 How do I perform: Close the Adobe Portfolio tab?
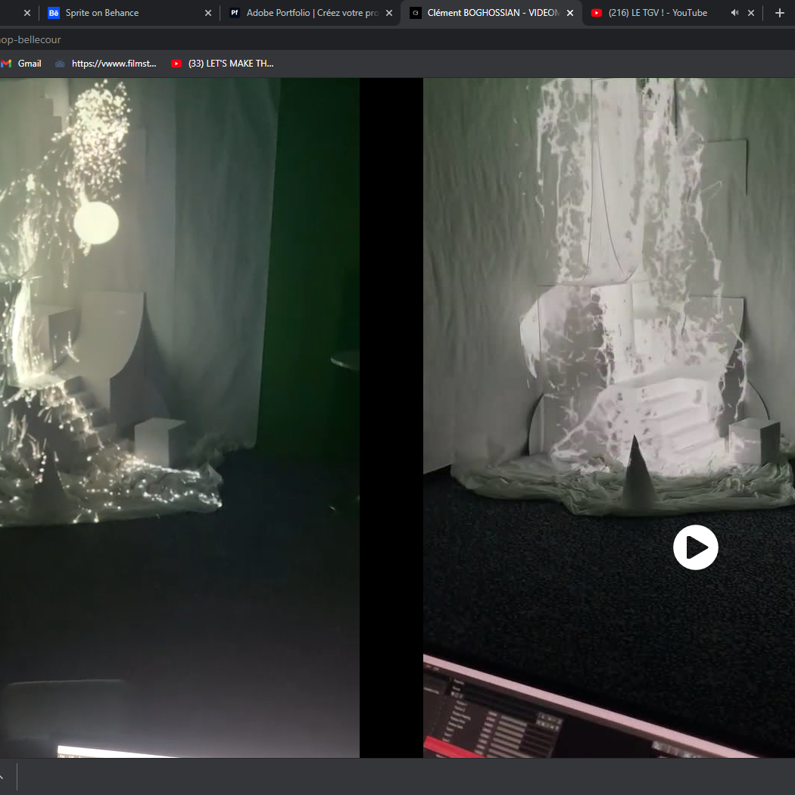(389, 13)
